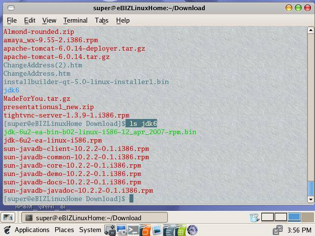Open the Terminal menu
The width and height of the screenshot is (315, 236).
(x=75, y=20)
